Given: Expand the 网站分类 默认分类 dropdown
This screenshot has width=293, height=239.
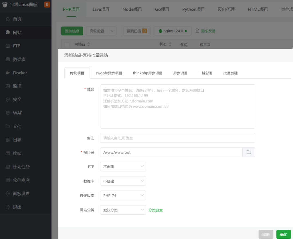Looking at the screenshot, I should 123,210.
